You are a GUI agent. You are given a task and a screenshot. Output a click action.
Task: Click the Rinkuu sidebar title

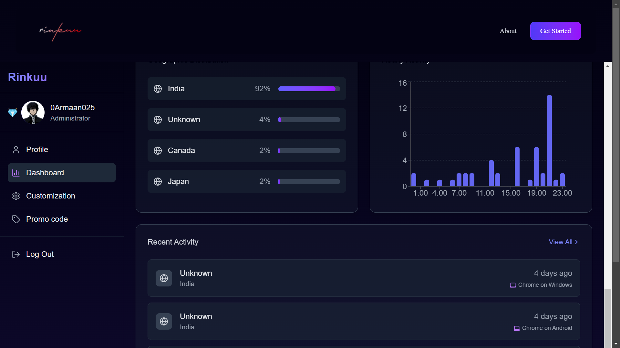[27, 77]
